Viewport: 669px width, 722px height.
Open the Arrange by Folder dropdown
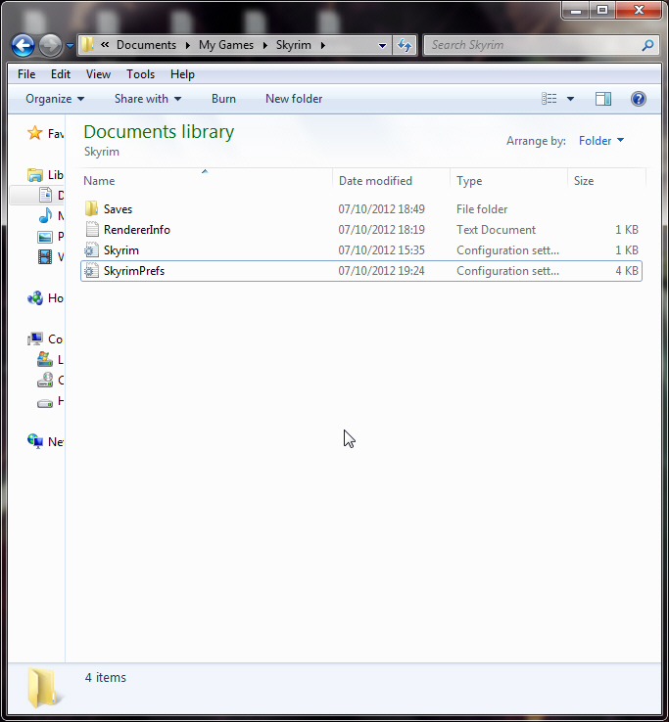click(x=600, y=141)
